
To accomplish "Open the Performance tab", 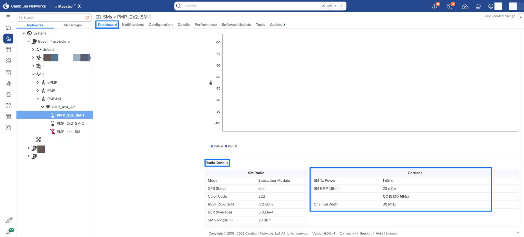I will (206, 25).
